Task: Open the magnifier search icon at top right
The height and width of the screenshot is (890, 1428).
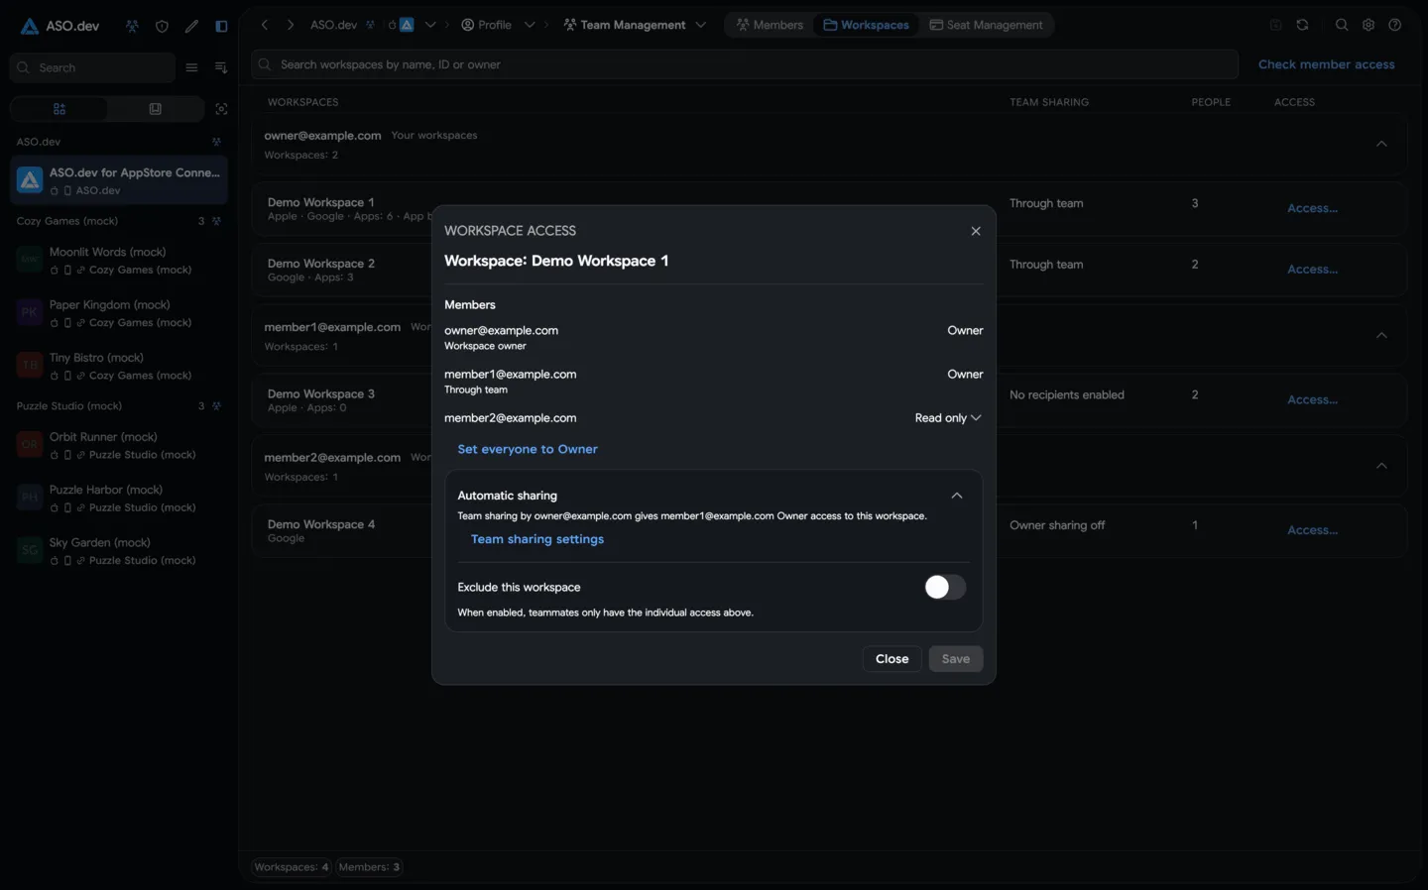Action: coord(1341,25)
